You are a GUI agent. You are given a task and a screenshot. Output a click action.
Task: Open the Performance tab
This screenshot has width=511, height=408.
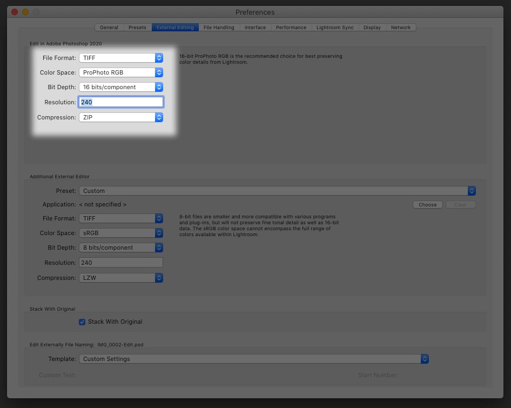[291, 27]
